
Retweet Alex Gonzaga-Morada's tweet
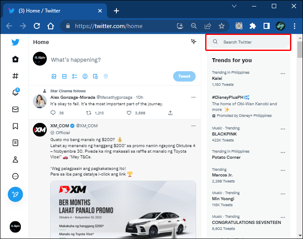[x=89, y=113]
